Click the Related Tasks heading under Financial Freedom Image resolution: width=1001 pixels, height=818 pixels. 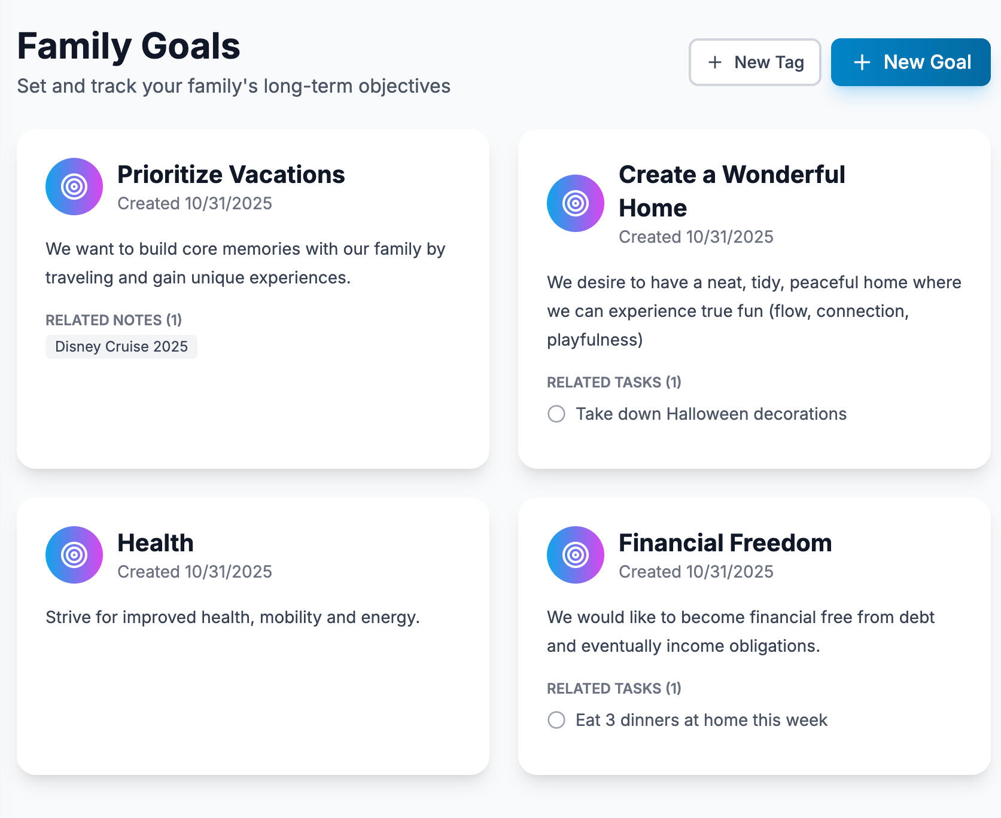click(614, 688)
